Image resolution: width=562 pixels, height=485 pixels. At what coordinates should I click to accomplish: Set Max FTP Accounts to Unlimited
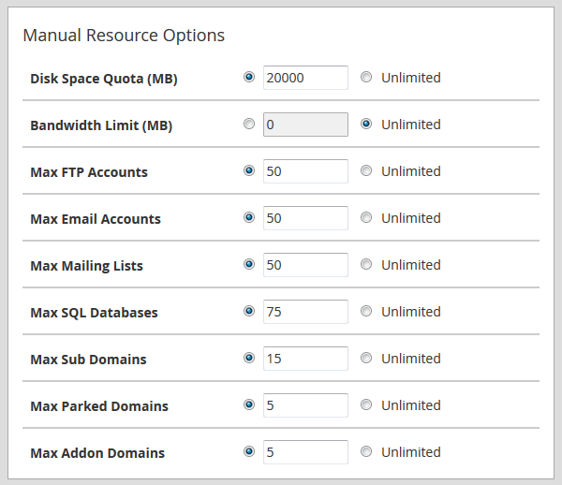[366, 170]
